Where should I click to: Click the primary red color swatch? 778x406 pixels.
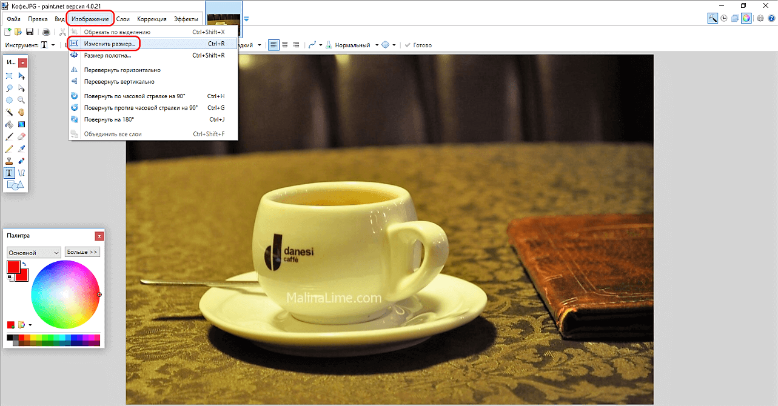click(x=13, y=267)
